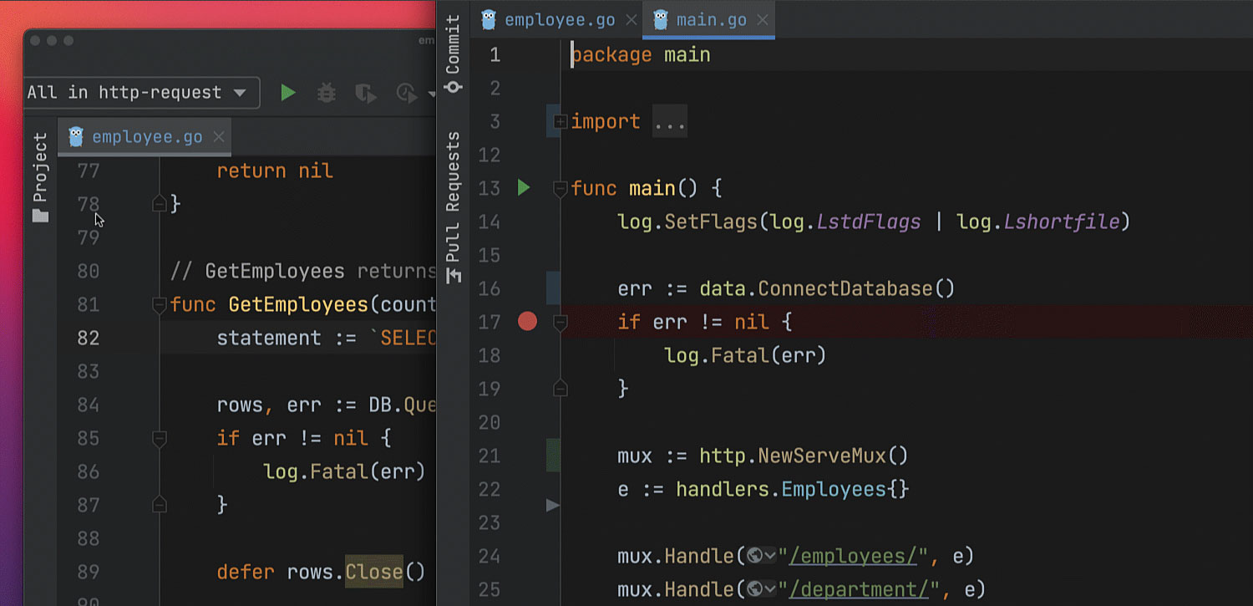Open dropdown chevron before /employees/ URL
This screenshot has height=606, width=1253.
point(769,557)
